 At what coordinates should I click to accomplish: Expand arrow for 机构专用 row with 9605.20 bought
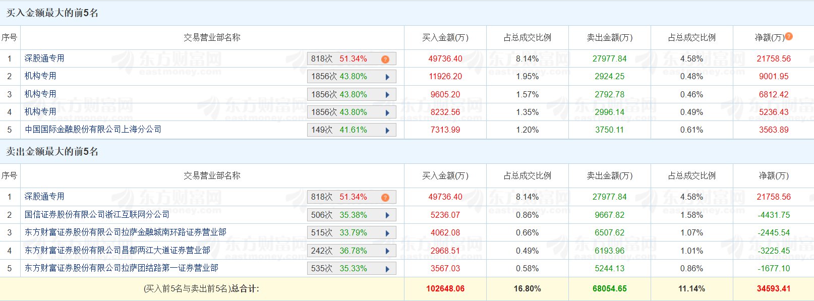(387, 95)
